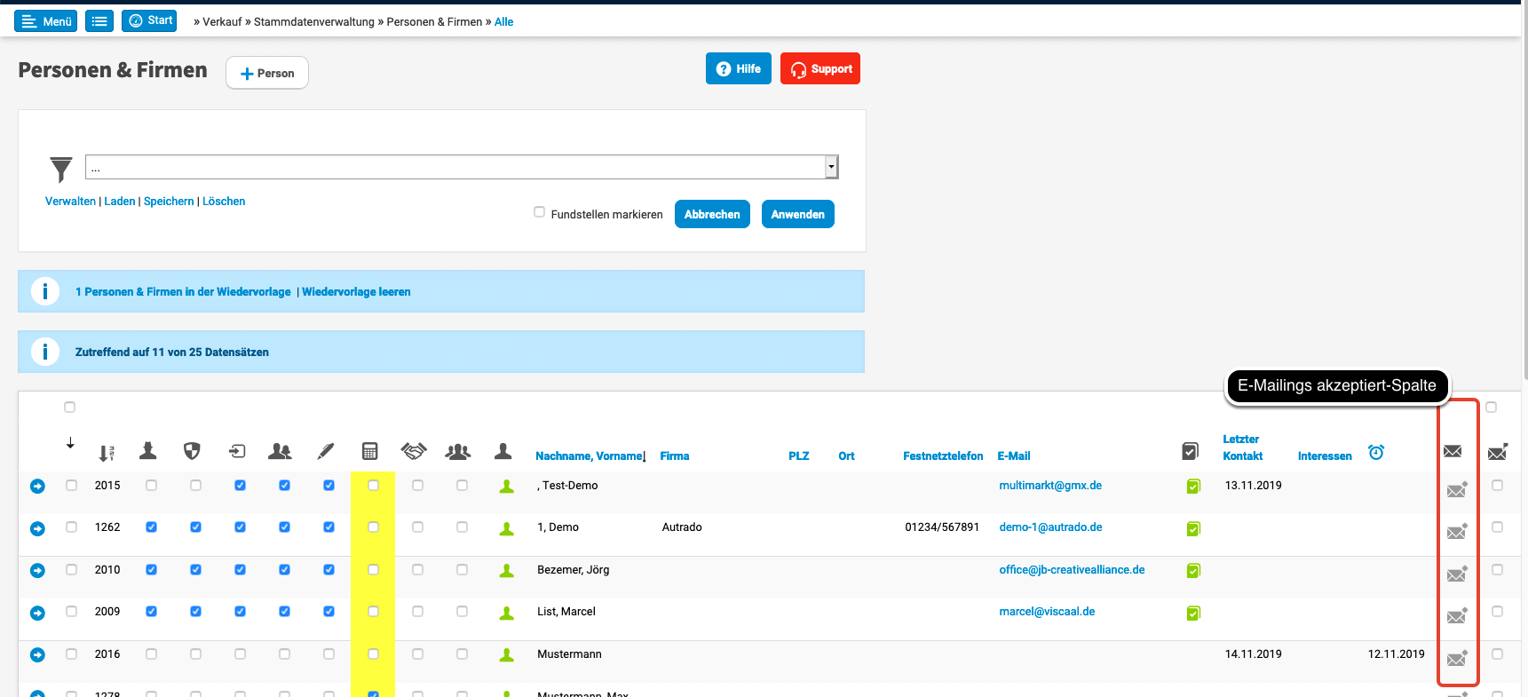Click the handshake column header icon

pos(414,451)
